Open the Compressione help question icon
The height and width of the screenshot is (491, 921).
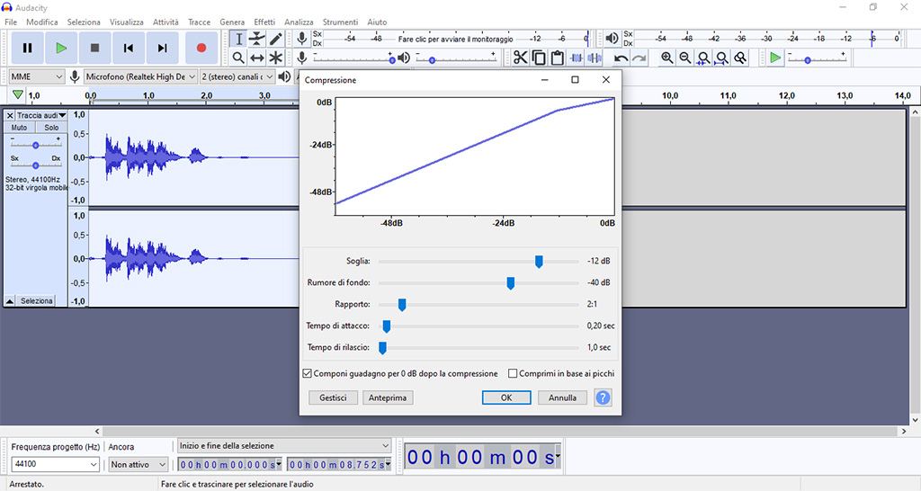point(603,397)
